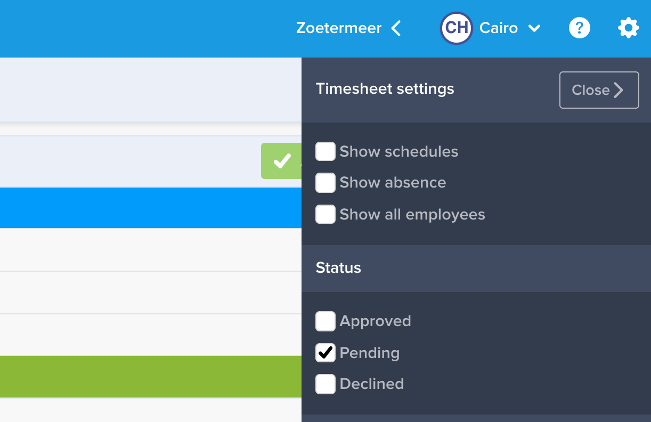Click the green checkmark approve button
The width and height of the screenshot is (651, 422).
point(281,161)
